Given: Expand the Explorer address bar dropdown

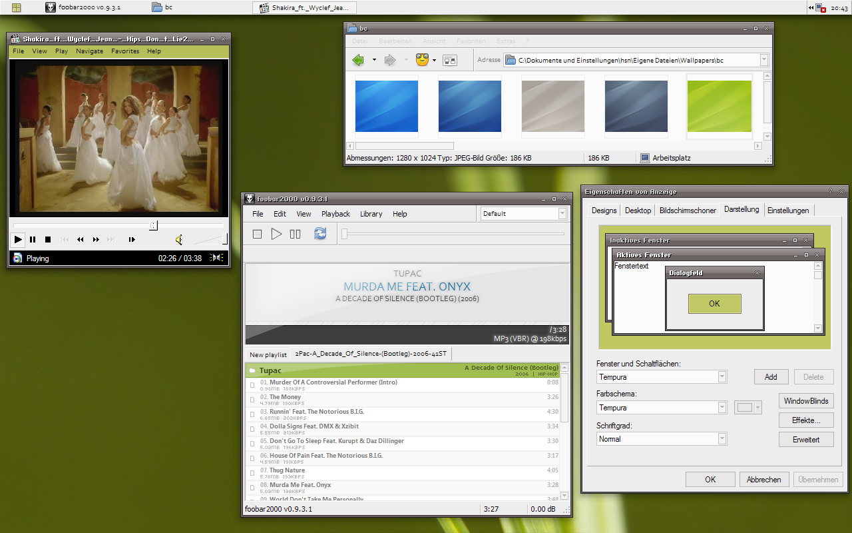Looking at the screenshot, I should 763,60.
